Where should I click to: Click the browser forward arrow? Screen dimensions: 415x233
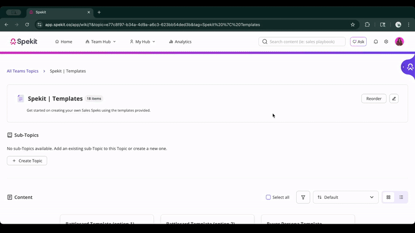click(17, 24)
